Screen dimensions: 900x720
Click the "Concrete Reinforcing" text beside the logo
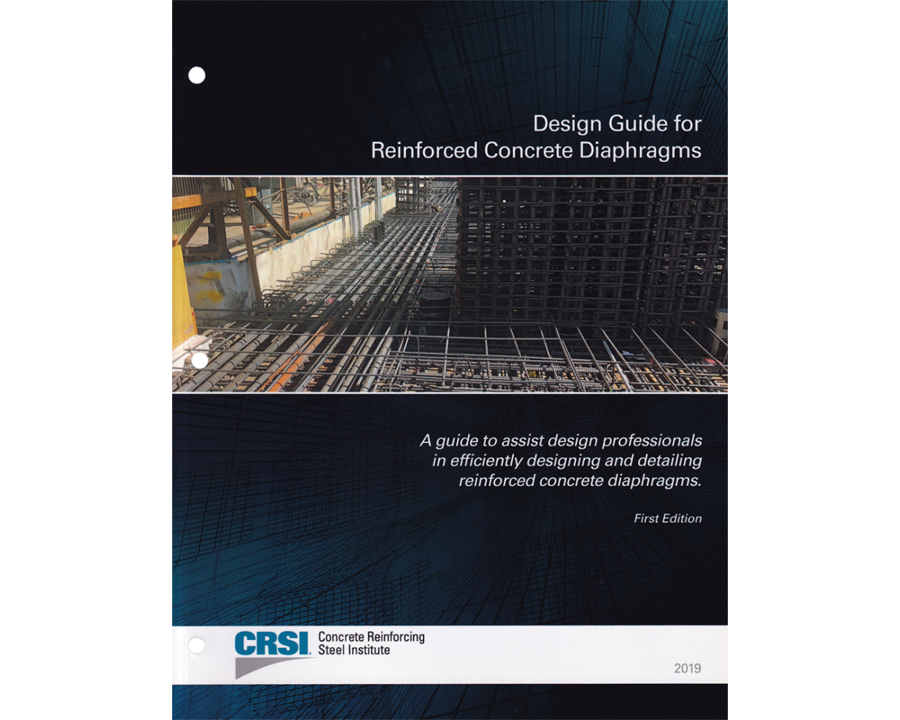372,636
